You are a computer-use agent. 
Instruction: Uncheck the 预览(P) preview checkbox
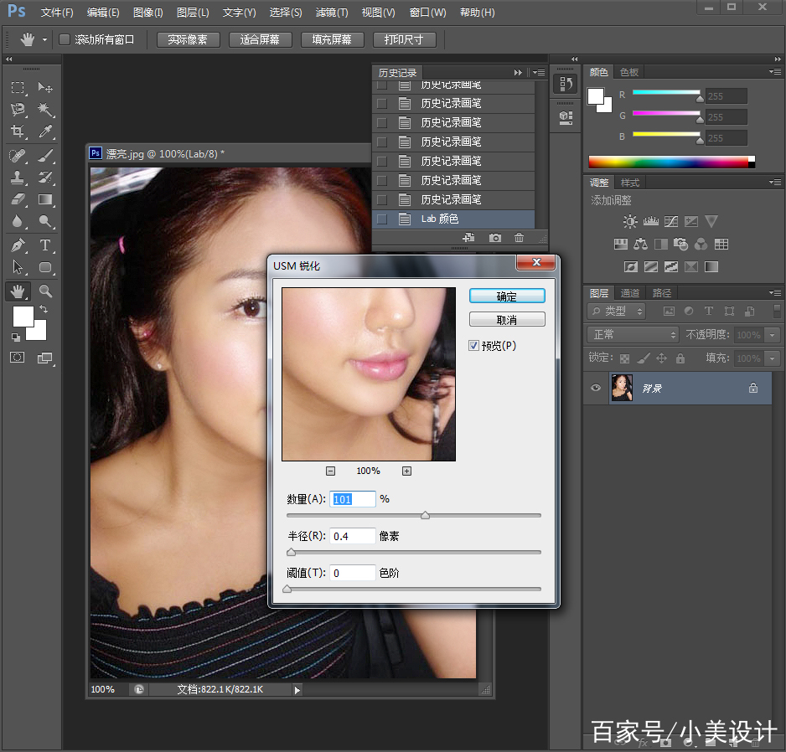click(x=474, y=345)
